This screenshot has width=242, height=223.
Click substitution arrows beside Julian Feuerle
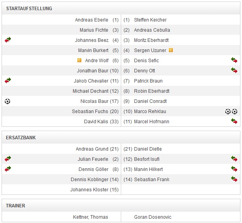[8, 159]
